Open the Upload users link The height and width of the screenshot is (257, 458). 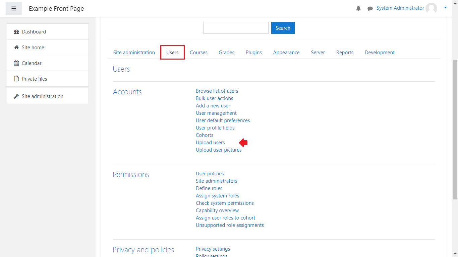pyautogui.click(x=210, y=143)
